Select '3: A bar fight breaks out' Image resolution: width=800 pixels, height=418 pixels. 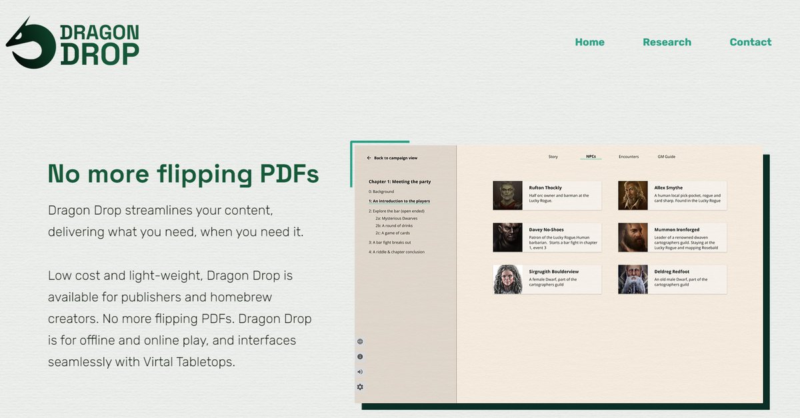click(389, 243)
